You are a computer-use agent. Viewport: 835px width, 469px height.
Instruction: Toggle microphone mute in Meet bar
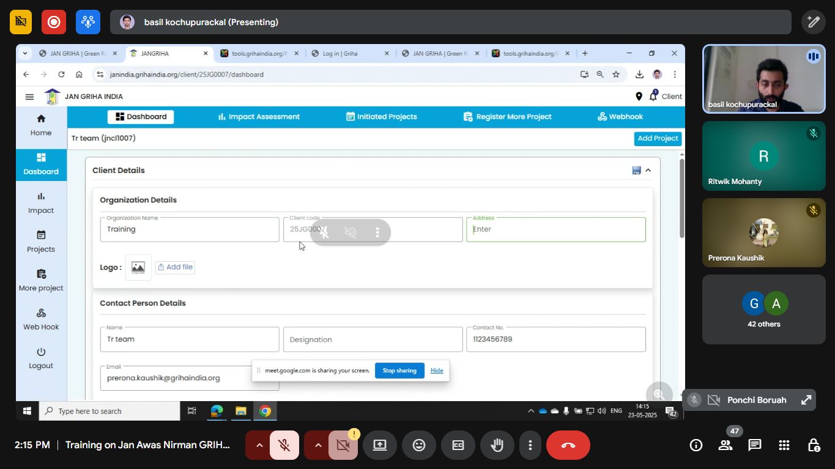[284, 445]
